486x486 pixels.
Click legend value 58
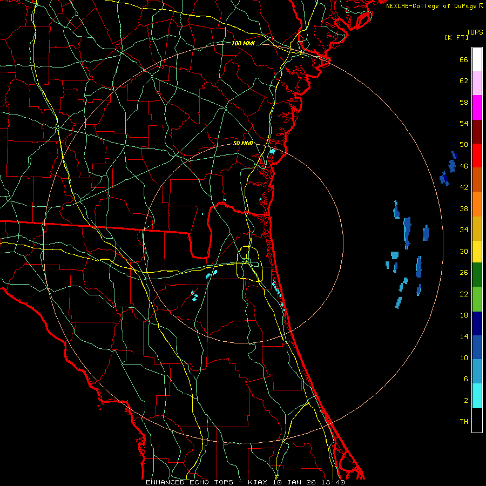tap(464, 102)
